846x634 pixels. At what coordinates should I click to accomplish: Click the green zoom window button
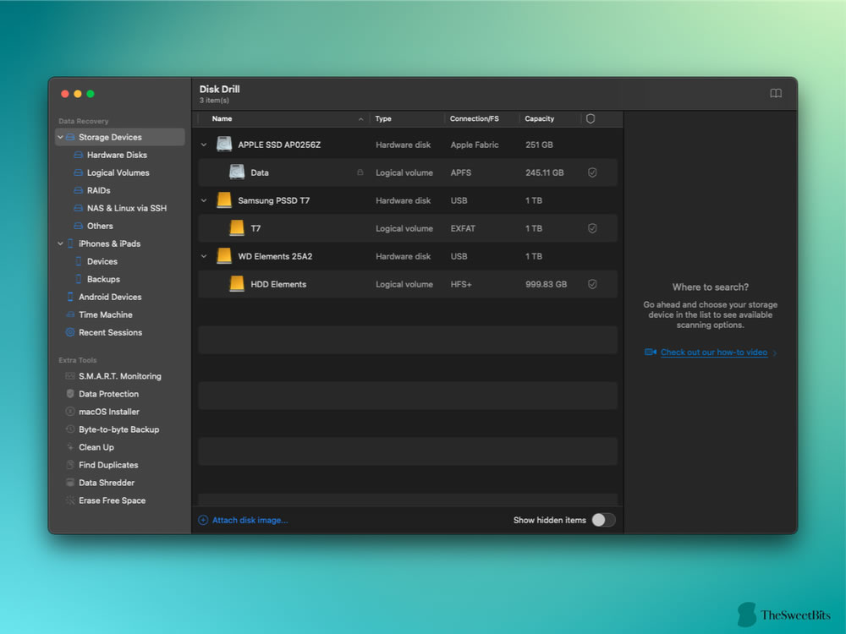[91, 94]
